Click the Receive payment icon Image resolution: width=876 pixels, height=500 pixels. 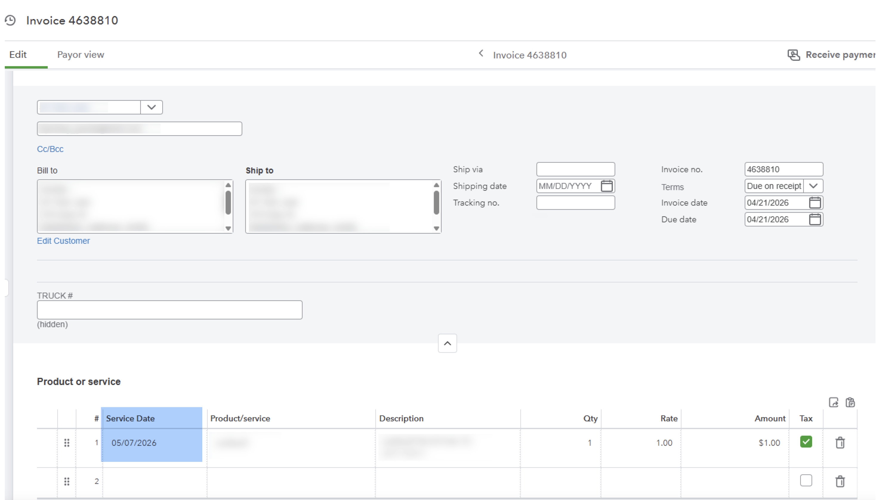click(793, 55)
